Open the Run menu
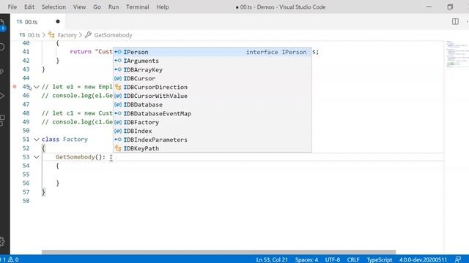This screenshot has width=469, height=263. click(x=114, y=7)
